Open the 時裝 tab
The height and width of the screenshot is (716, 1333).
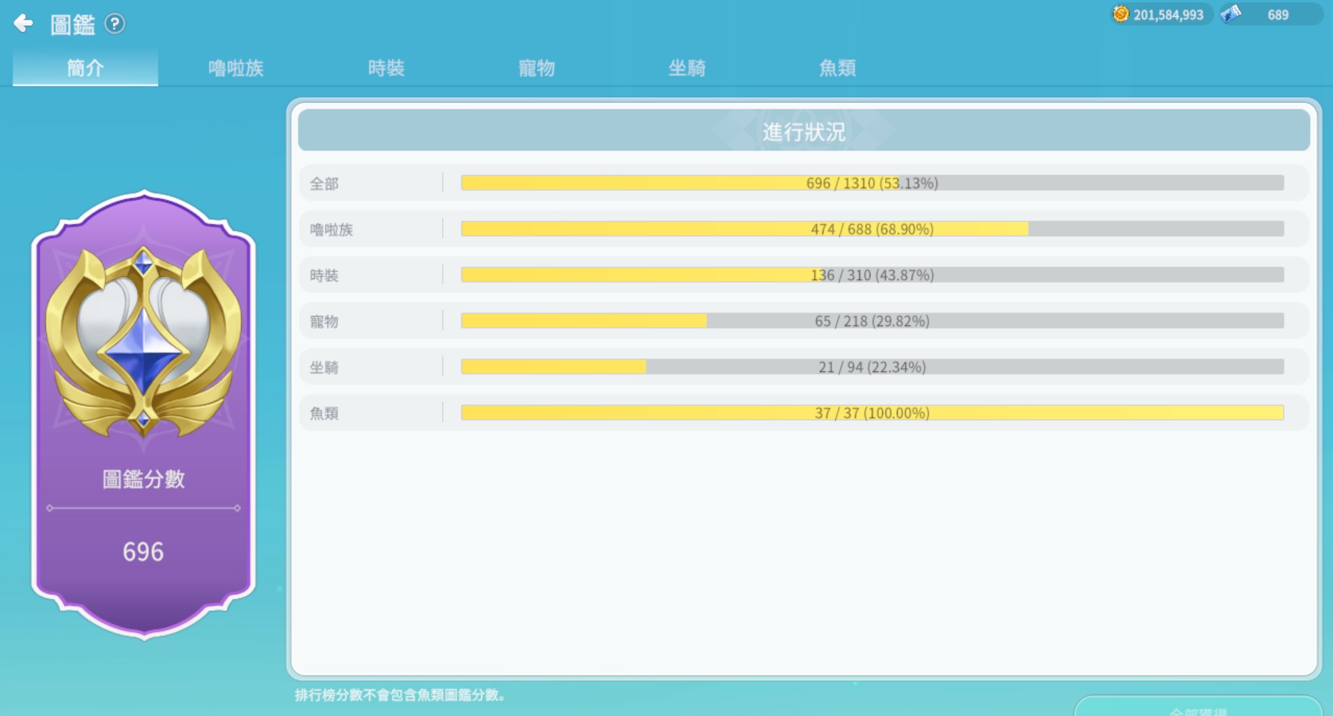pos(386,68)
